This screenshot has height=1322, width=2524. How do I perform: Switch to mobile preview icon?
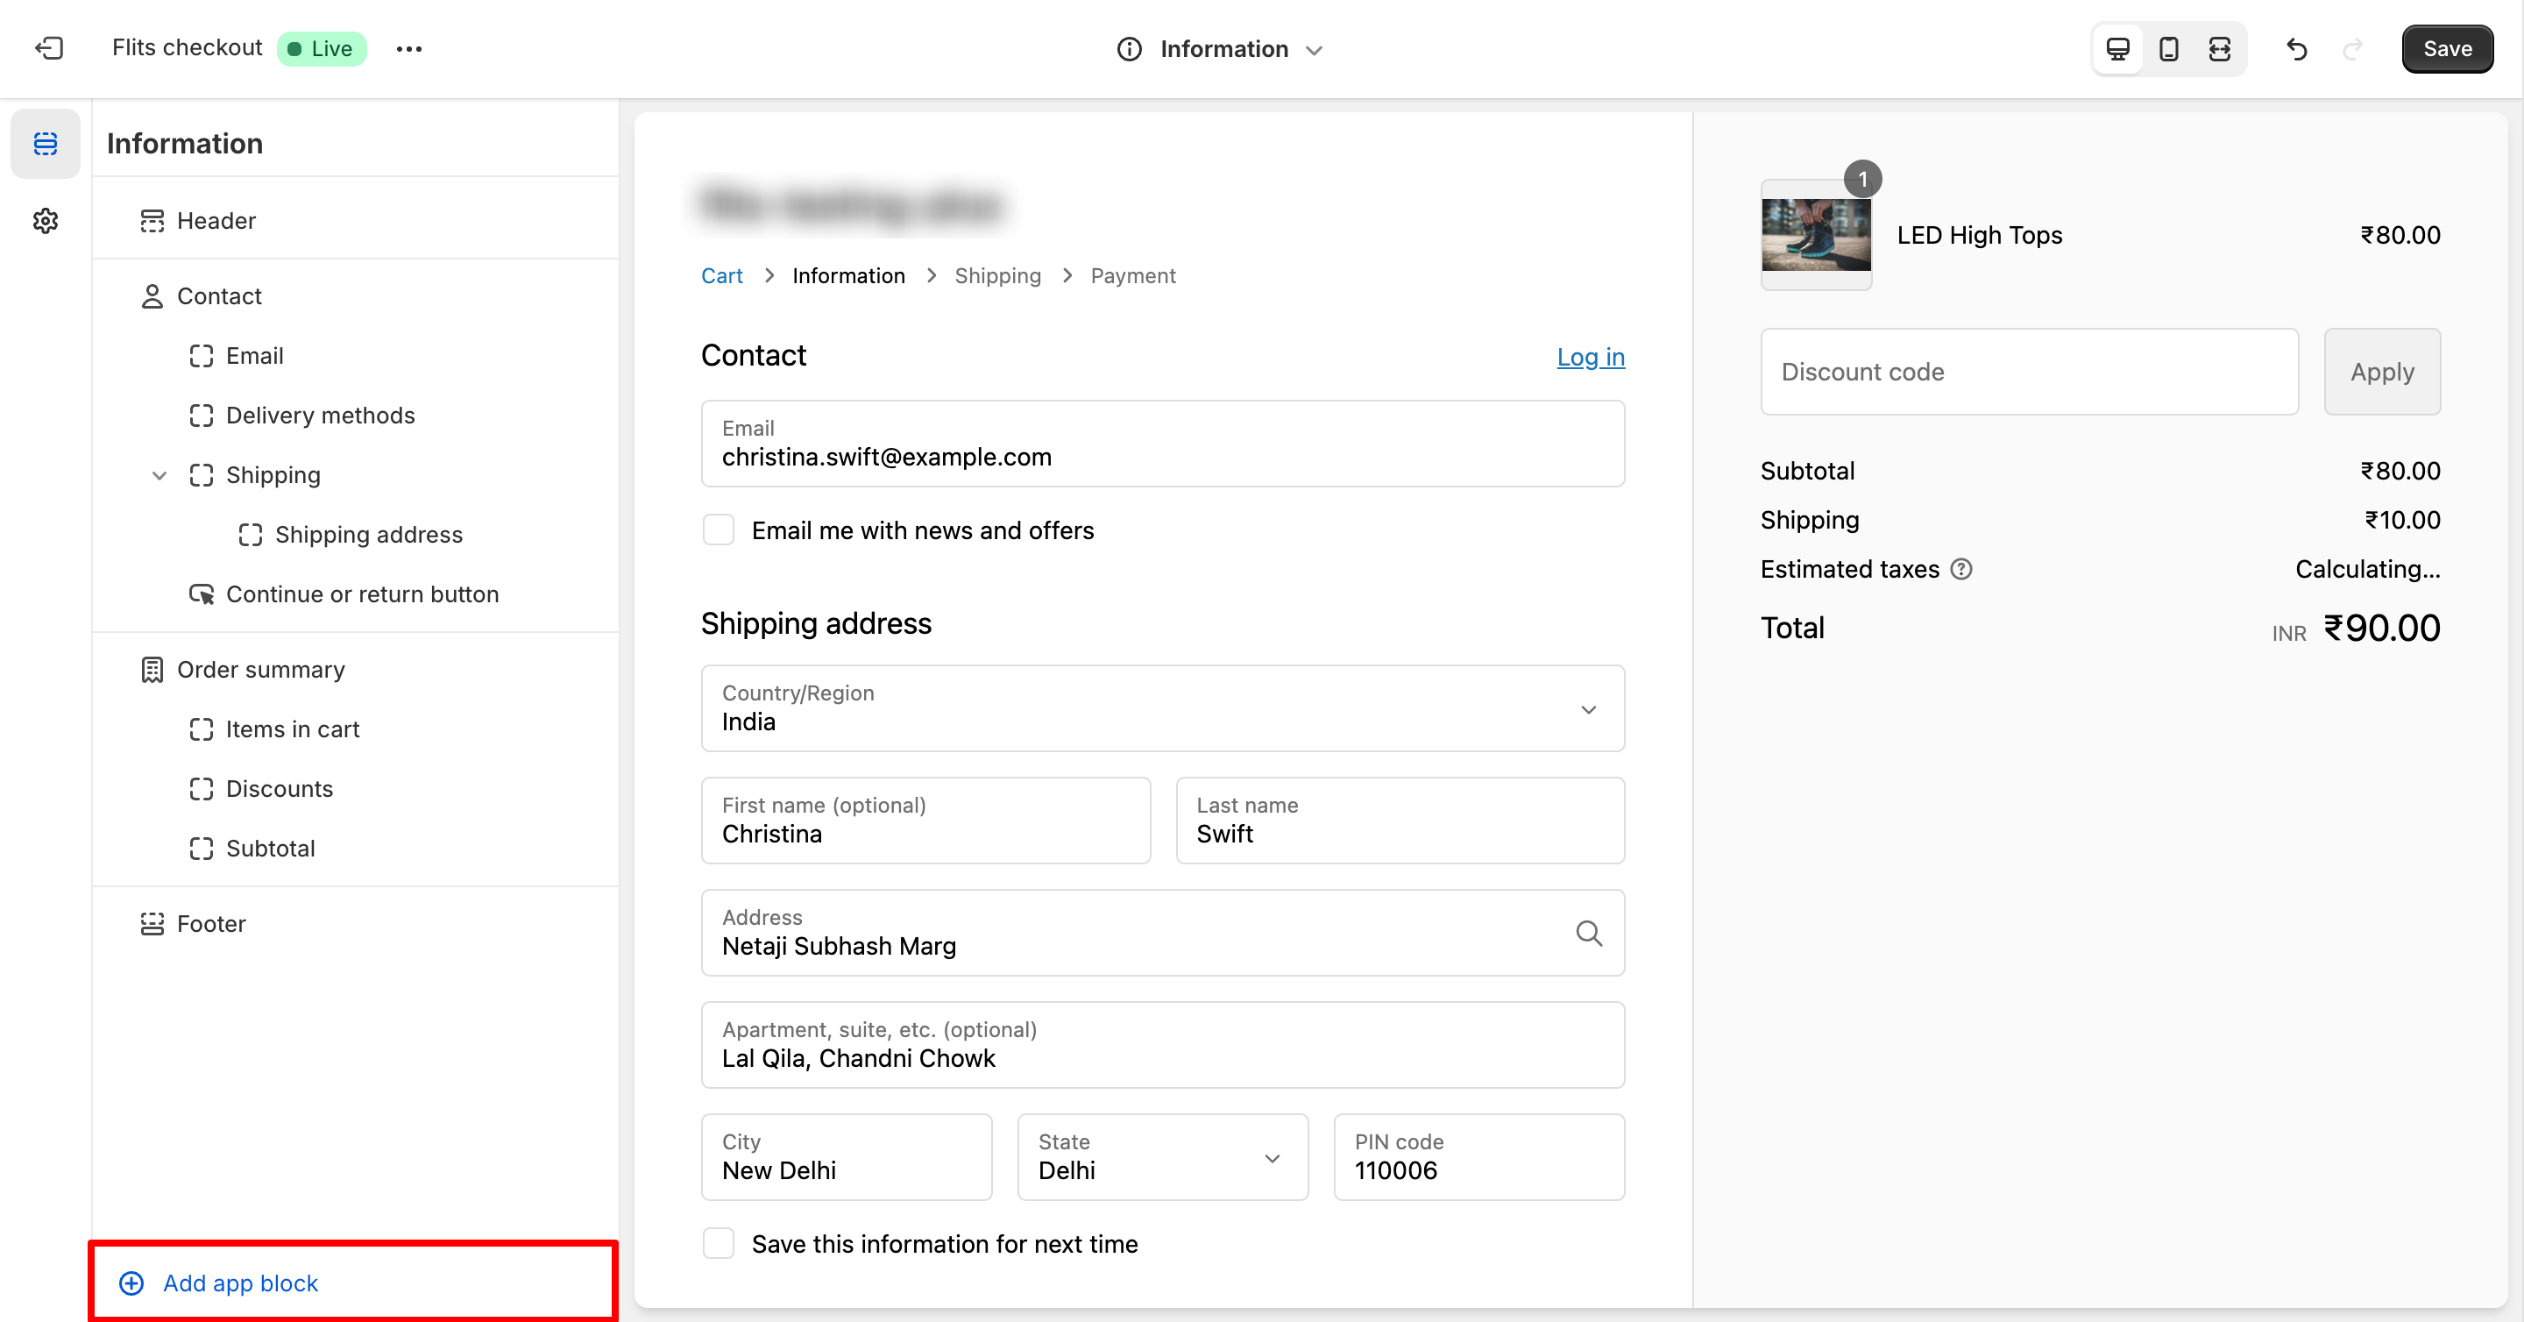coord(2168,48)
